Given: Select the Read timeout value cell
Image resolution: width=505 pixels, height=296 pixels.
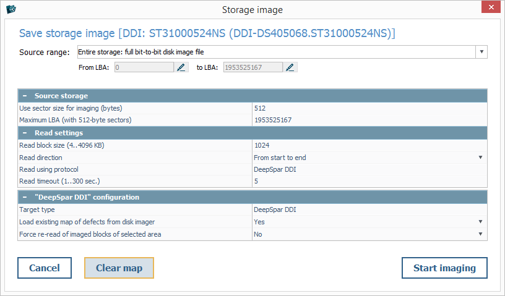Looking at the screenshot, I should click(x=369, y=182).
